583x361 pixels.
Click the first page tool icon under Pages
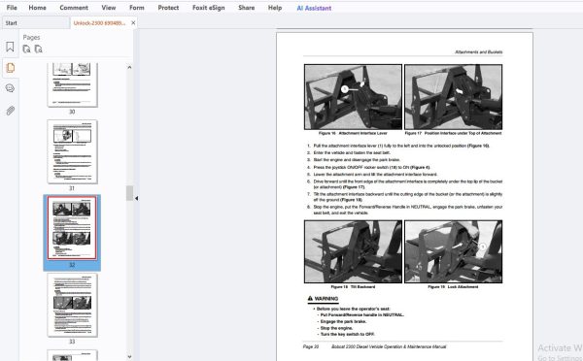tap(26, 49)
